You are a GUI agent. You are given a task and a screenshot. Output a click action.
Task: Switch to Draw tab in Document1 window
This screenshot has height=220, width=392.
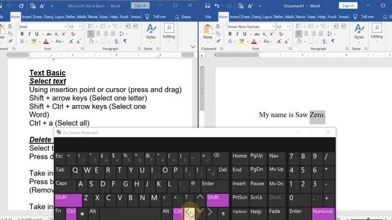click(245, 17)
